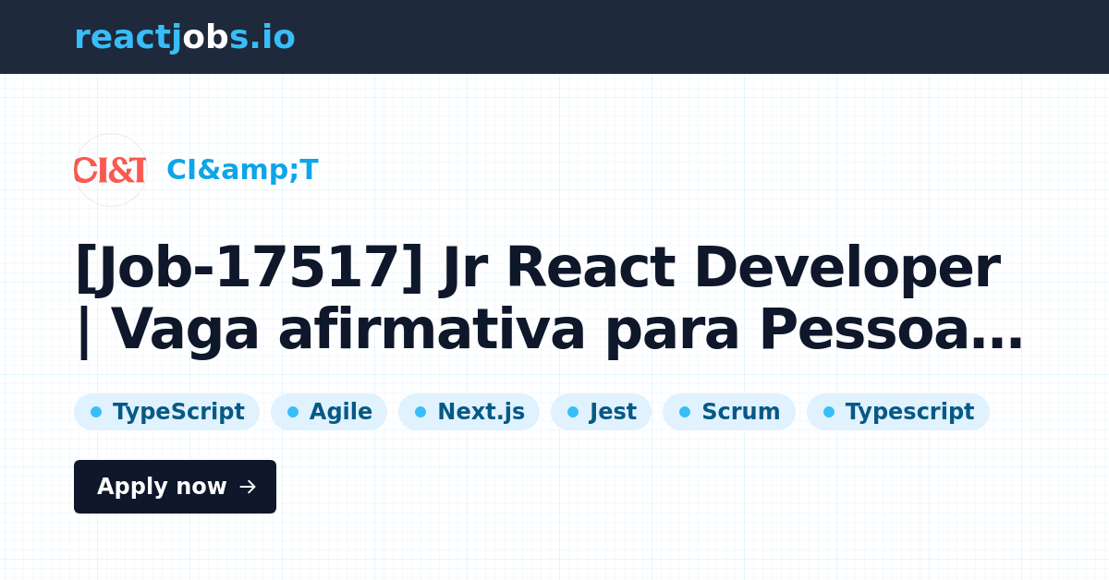Select the lowercase Typescript skill tag
The image size is (1109, 580).
(898, 411)
